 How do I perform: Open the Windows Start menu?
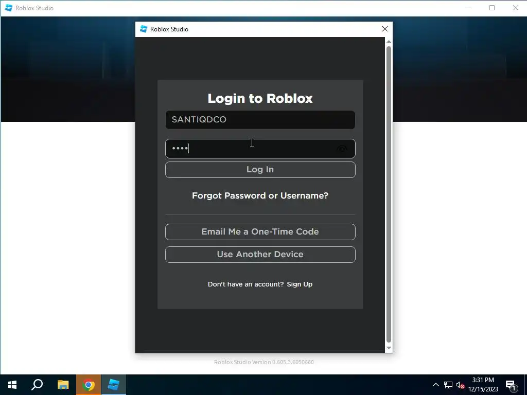[x=12, y=385]
